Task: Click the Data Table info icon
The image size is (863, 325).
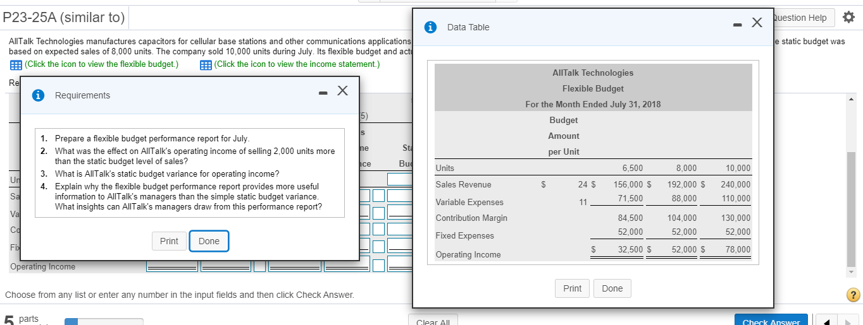Action: tap(431, 27)
